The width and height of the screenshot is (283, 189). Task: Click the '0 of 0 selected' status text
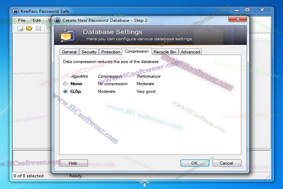click(x=29, y=176)
